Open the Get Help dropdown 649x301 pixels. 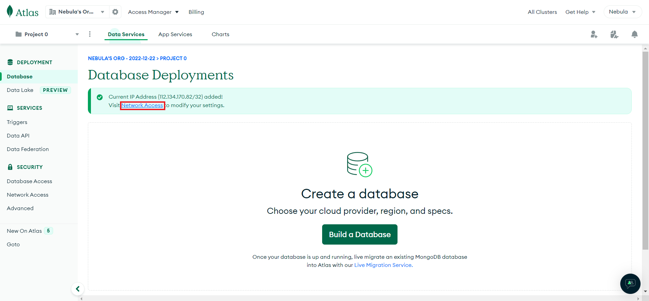(580, 12)
